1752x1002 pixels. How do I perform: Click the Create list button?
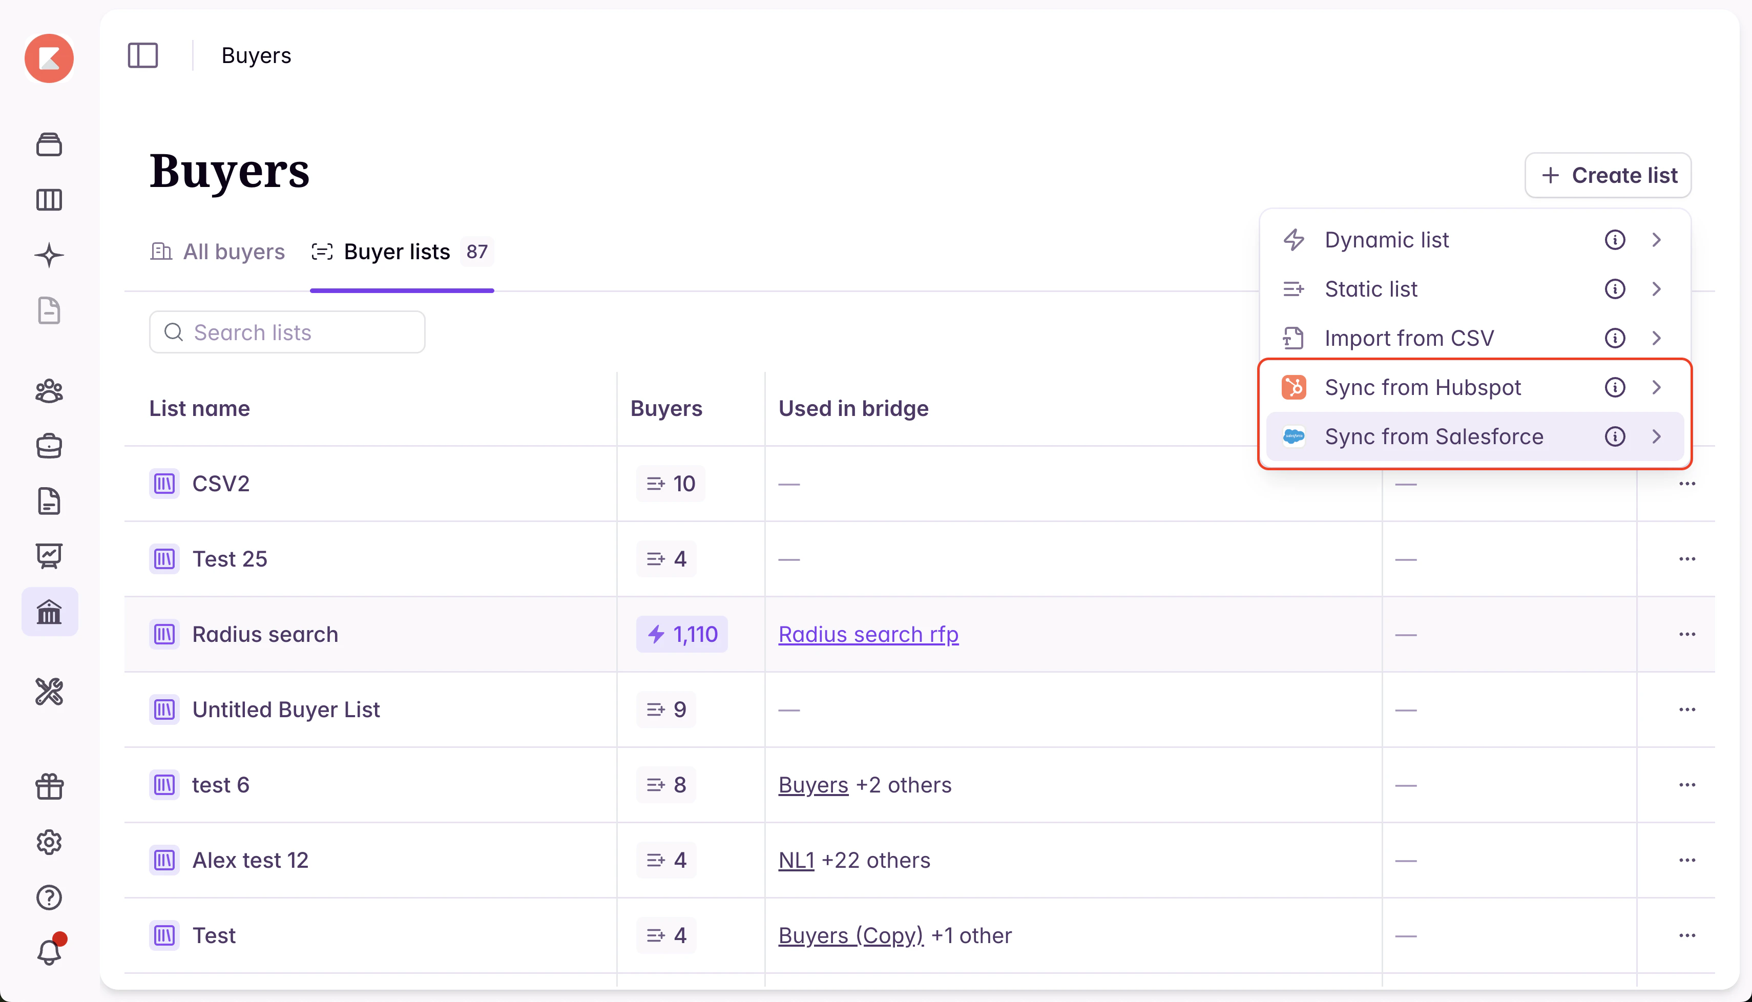pyautogui.click(x=1608, y=176)
